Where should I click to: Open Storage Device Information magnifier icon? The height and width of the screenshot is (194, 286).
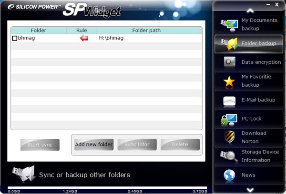[x=229, y=156]
